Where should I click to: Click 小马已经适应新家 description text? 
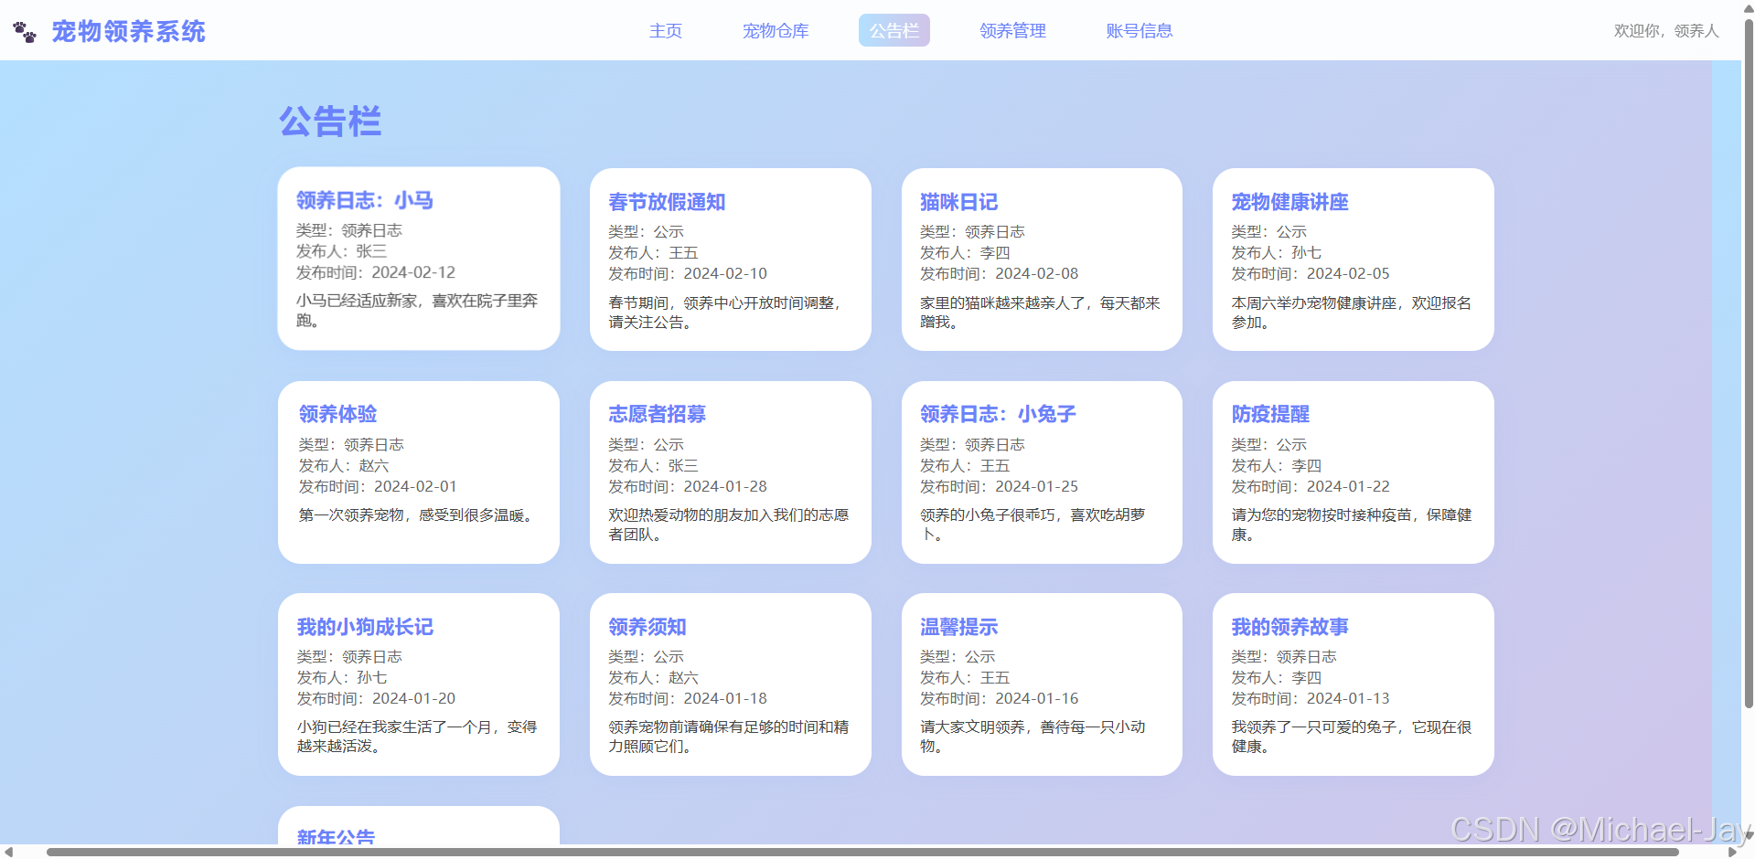[417, 311]
